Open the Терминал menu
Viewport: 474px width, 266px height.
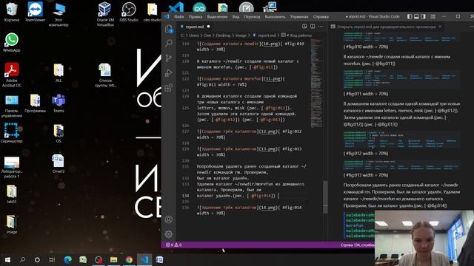click(299, 16)
